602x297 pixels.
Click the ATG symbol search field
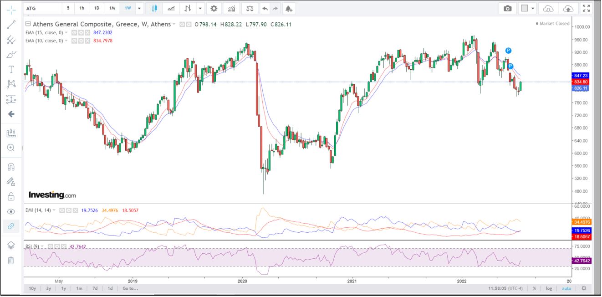(43, 8)
